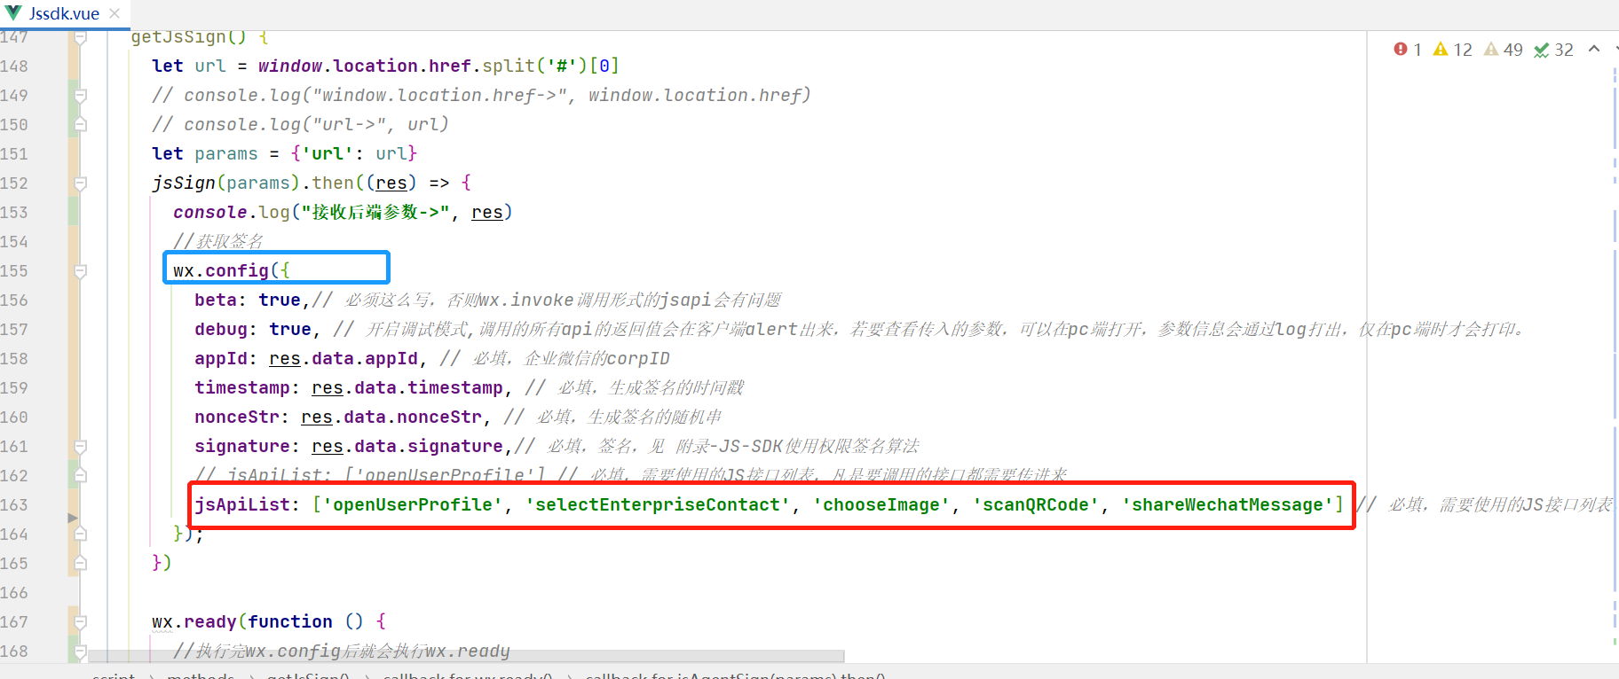Click commented console.log url line 150
The image size is (1619, 679).
(300, 124)
